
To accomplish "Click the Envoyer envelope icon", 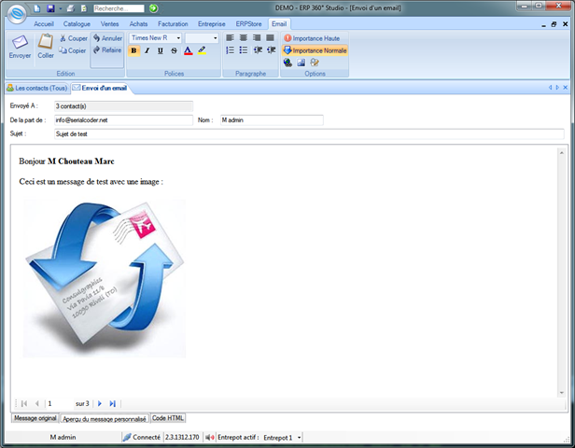I will click(20, 42).
